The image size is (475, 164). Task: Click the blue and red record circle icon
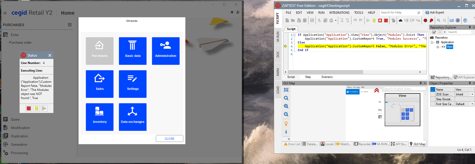458,21
